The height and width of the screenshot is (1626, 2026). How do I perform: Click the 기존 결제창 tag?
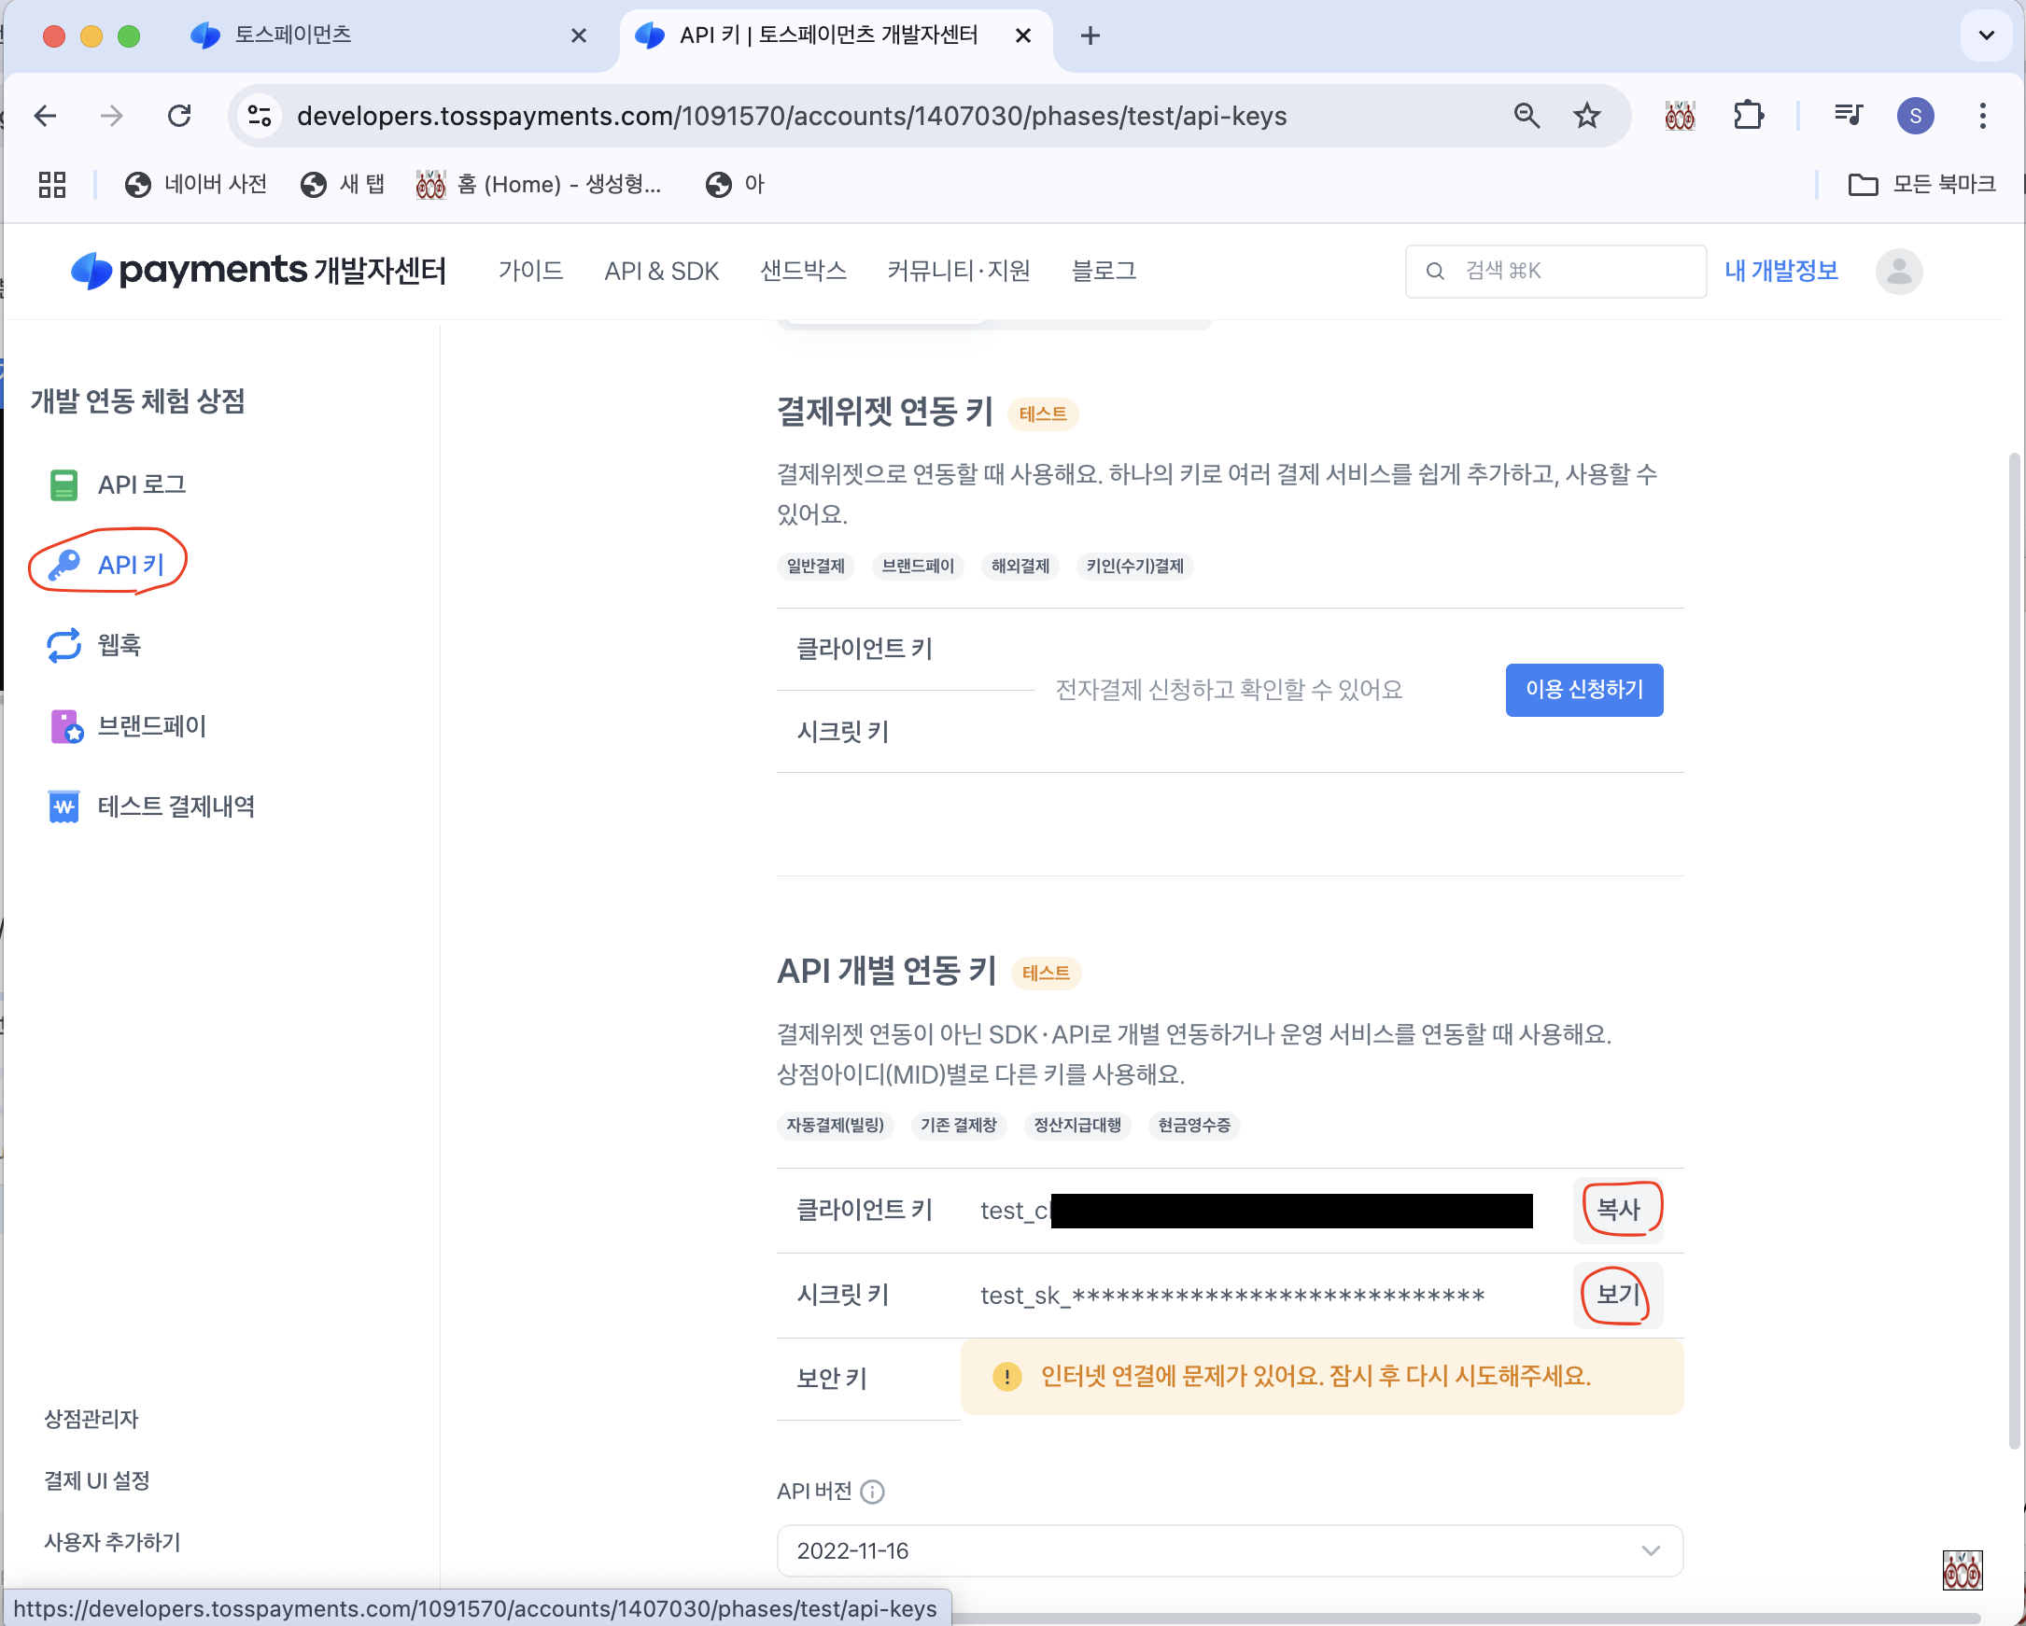[958, 1125]
